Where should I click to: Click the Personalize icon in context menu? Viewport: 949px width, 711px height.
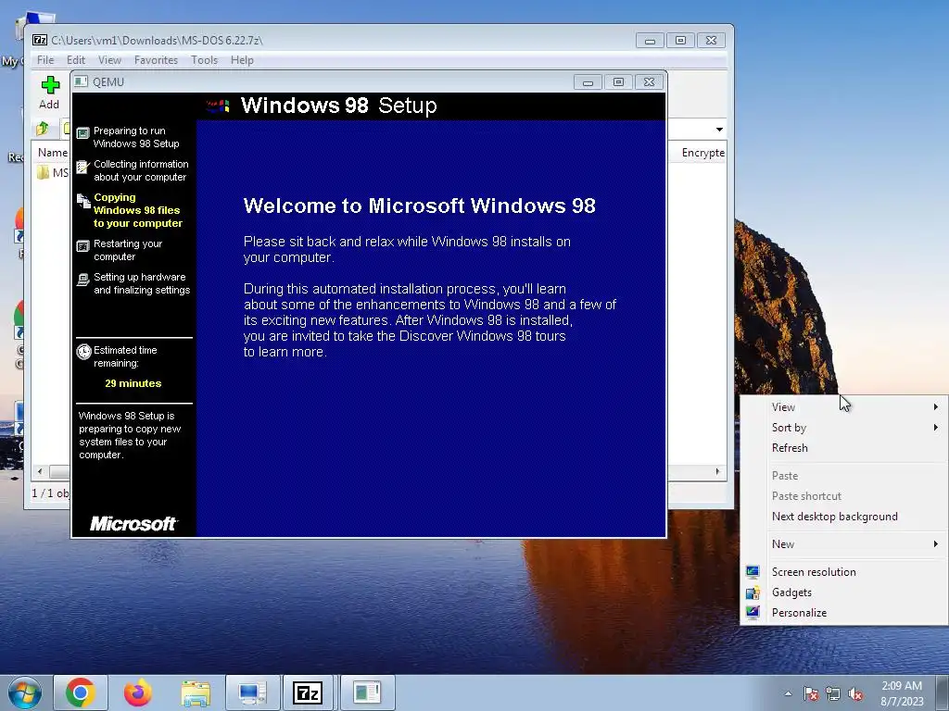(x=753, y=613)
